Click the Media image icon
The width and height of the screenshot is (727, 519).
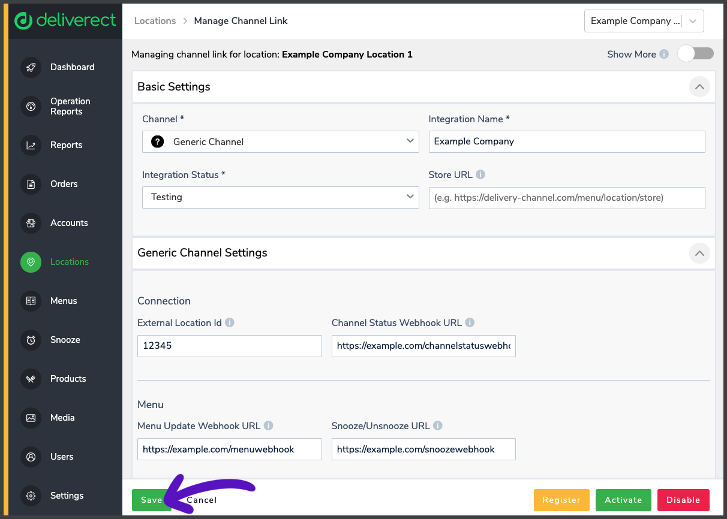click(31, 418)
